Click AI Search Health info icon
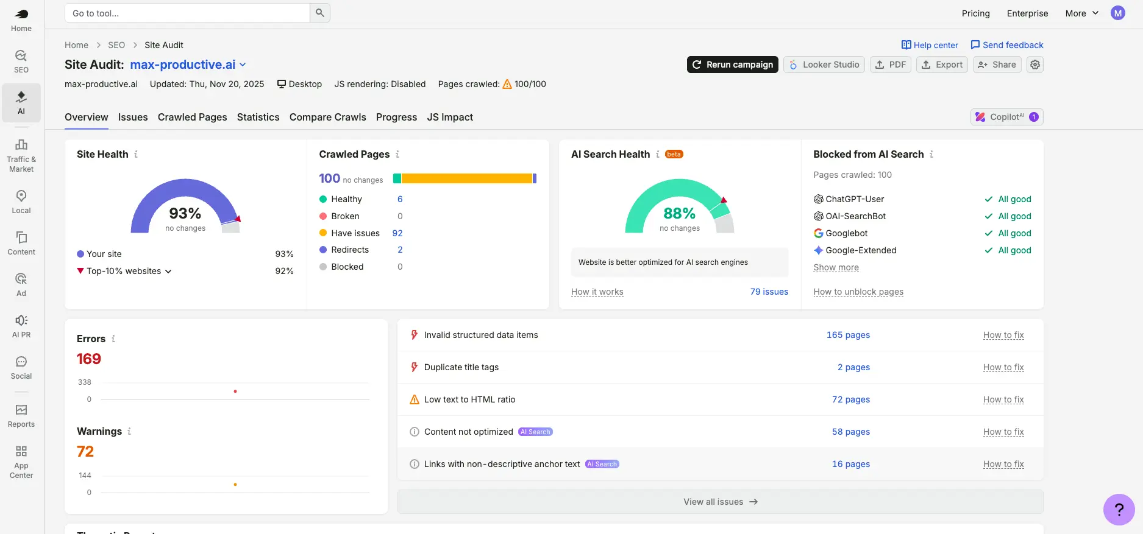Screen dimensions: 1143x534 (x=658, y=155)
